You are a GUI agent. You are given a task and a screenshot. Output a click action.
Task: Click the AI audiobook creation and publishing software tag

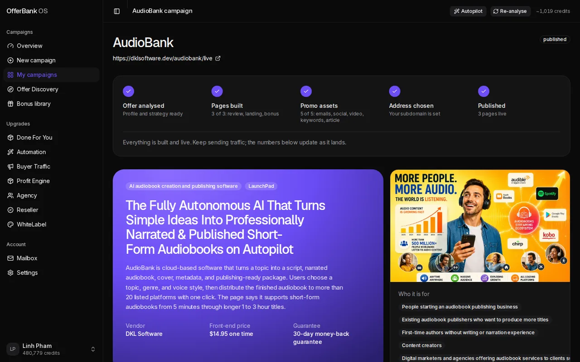(x=184, y=186)
